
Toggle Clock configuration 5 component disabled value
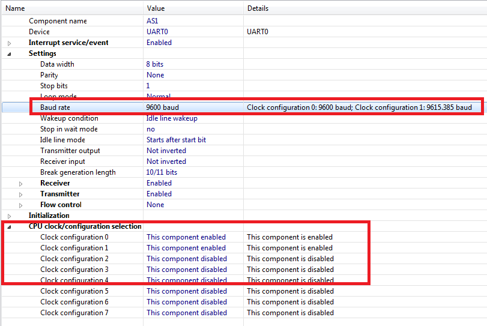tap(187, 291)
